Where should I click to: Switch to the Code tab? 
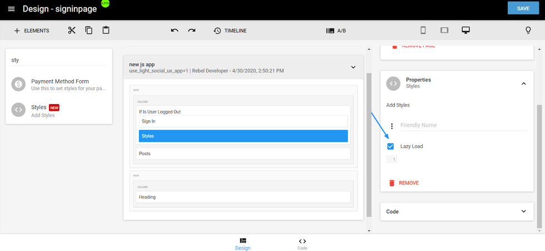303,244
